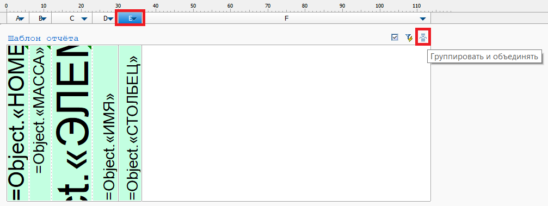
Task: Open the dropdown arrow of column C
Action: 84,19
